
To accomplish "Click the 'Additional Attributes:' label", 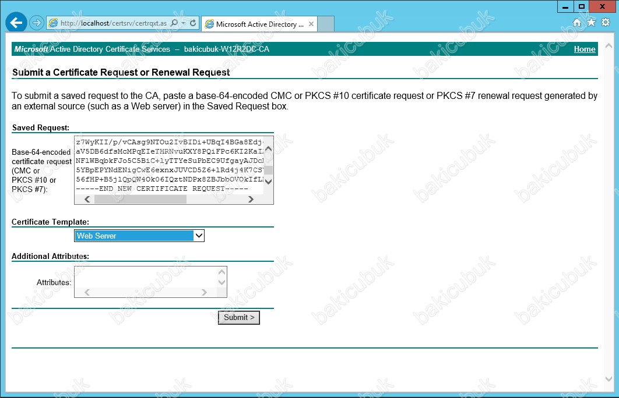I will coord(50,256).
